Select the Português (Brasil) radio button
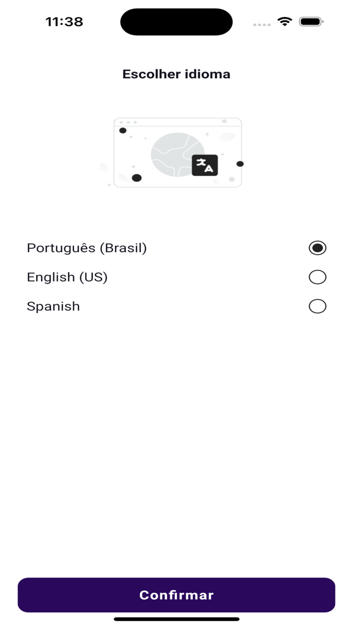Screen dimensions: 353x627 (x=317, y=247)
